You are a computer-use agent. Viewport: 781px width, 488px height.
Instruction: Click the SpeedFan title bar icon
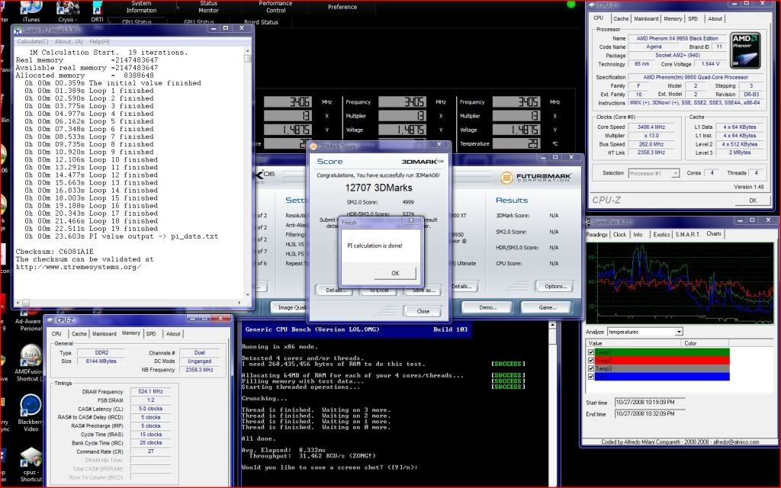click(588, 222)
